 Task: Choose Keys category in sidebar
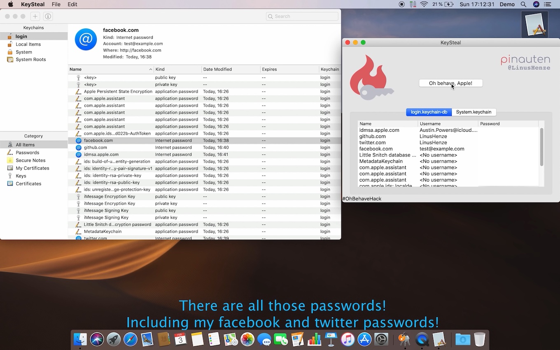pyautogui.click(x=34, y=176)
